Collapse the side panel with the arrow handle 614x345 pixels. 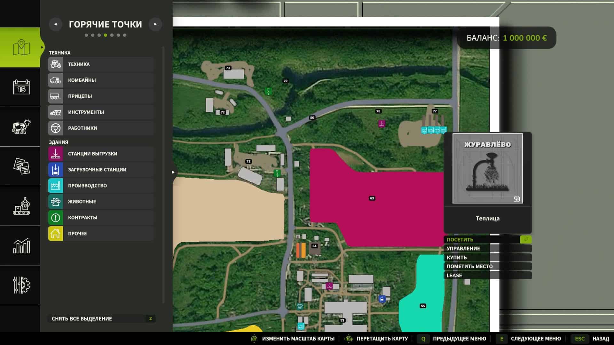173,172
